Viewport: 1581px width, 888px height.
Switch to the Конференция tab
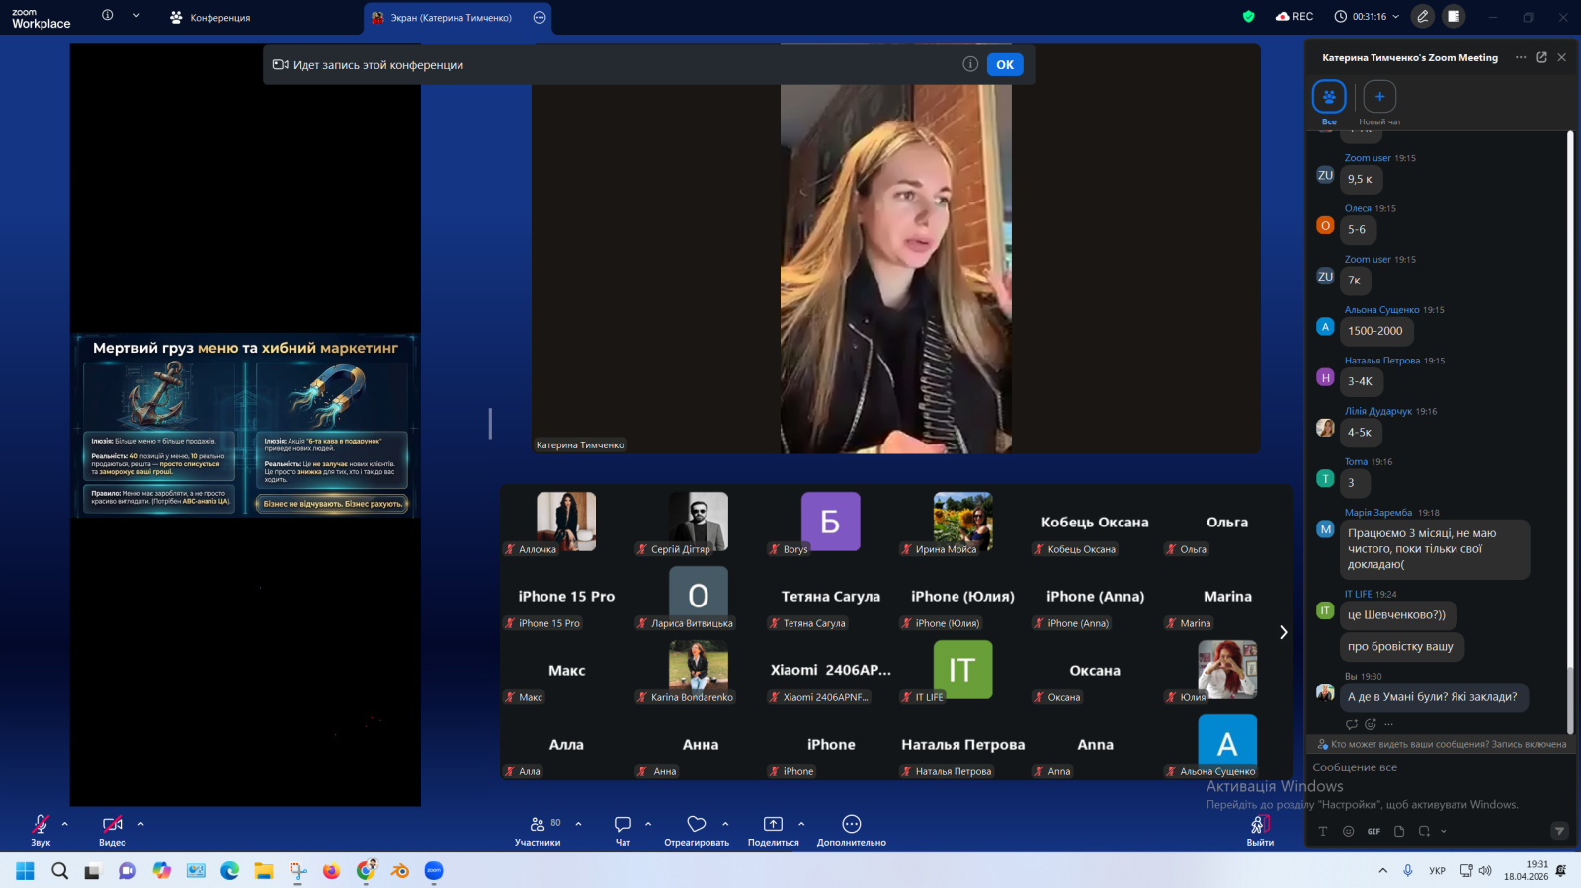[210, 18]
